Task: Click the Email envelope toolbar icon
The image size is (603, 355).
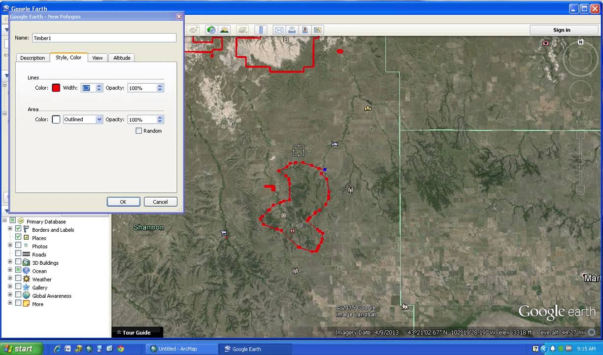Action: pyautogui.click(x=279, y=30)
